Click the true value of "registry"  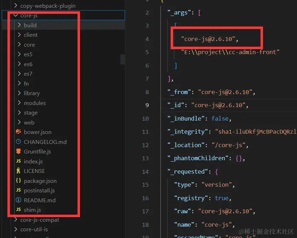222,198
